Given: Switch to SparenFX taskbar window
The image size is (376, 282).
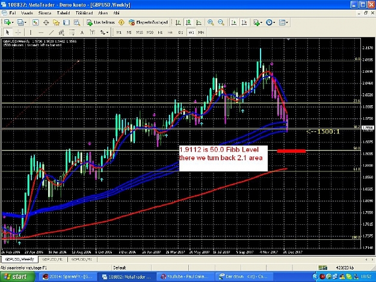Looking at the screenshot, I should click(x=67, y=277).
